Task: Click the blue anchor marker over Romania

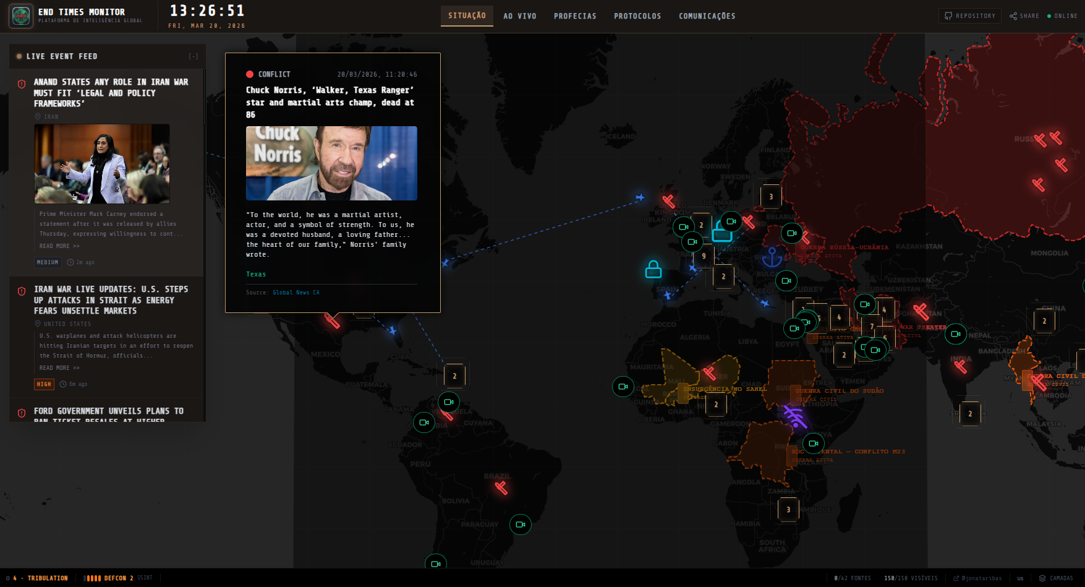Action: click(772, 257)
